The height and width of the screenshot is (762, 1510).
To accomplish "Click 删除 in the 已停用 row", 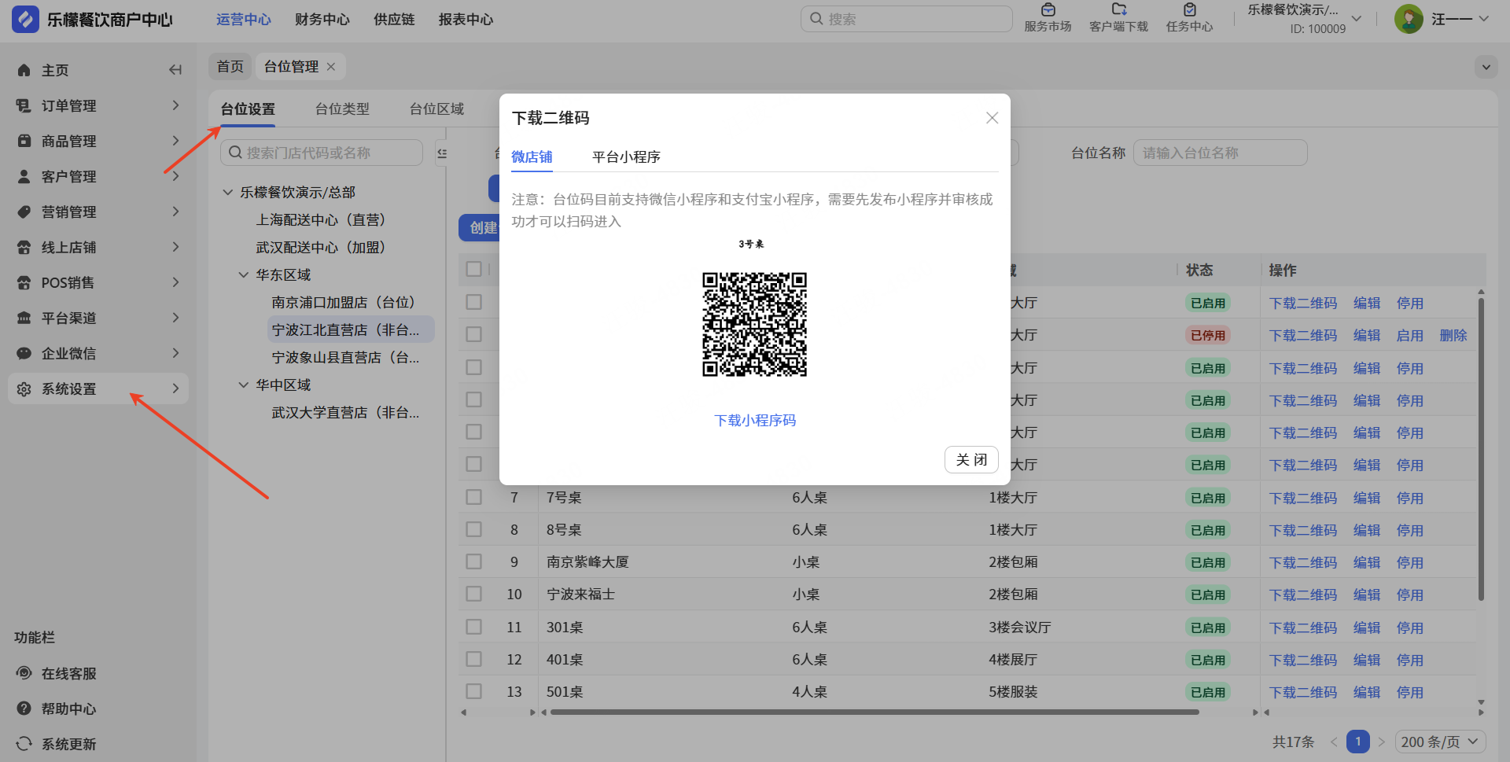I will [x=1453, y=335].
